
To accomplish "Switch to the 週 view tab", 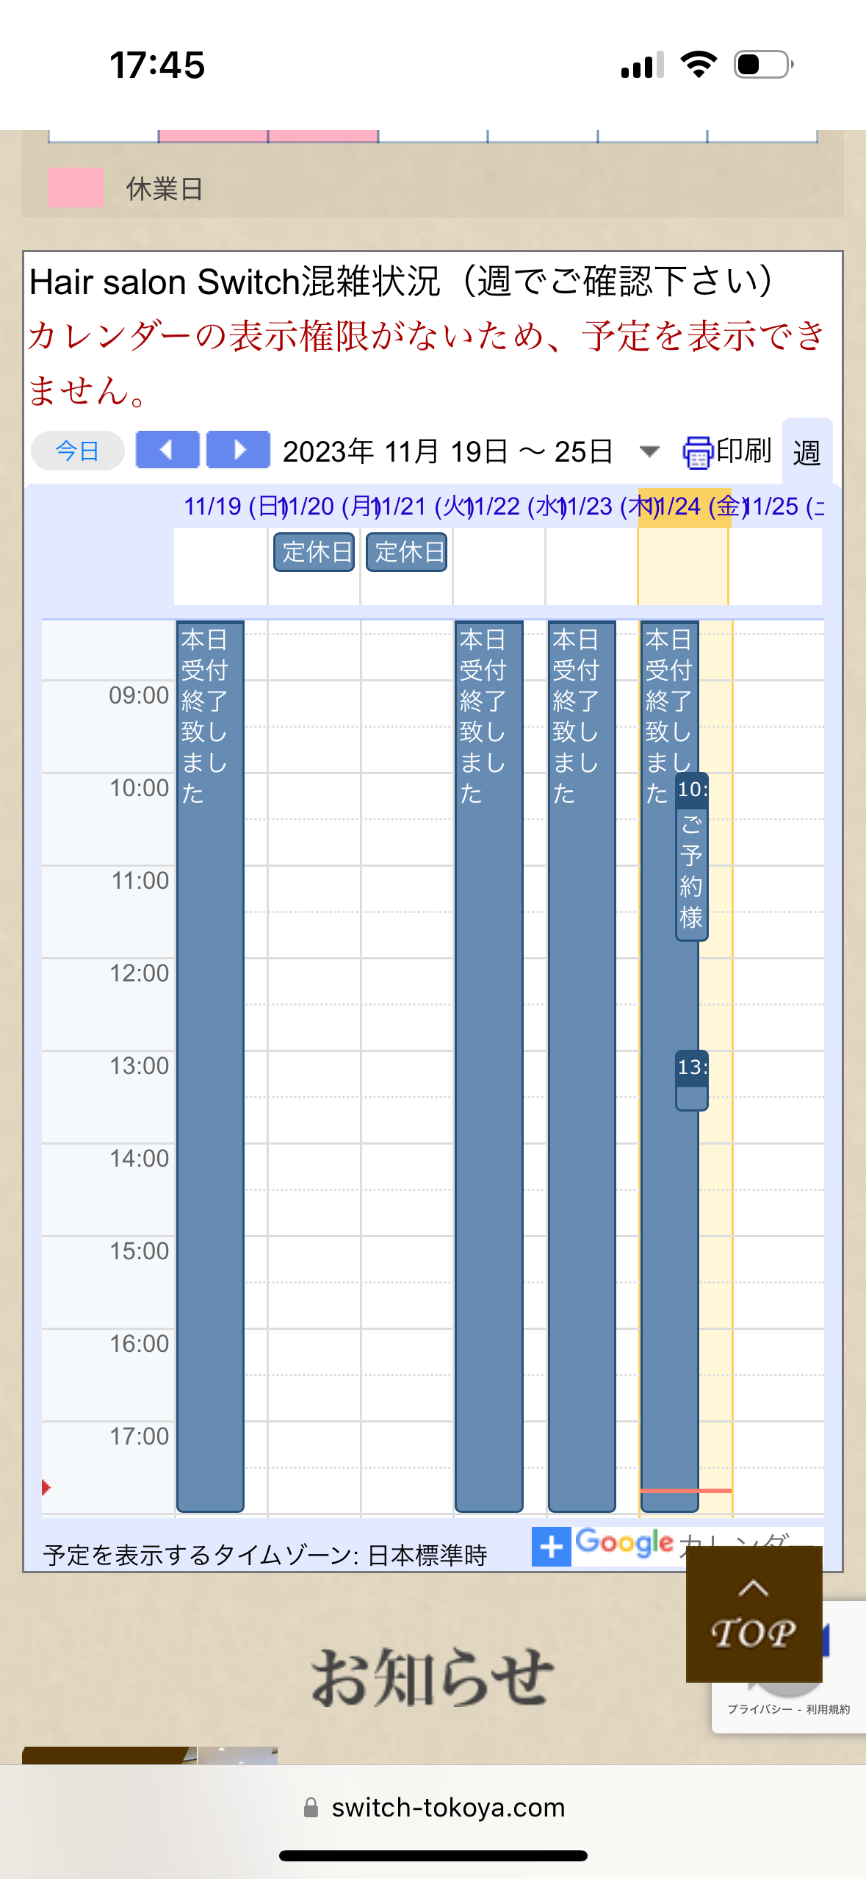I will 806,453.
